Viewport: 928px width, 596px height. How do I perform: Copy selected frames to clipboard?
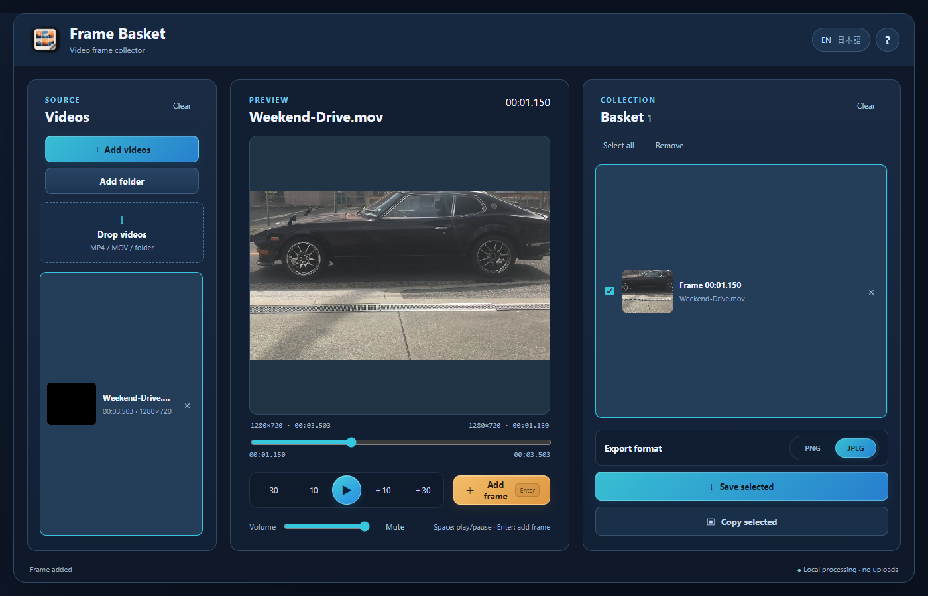[741, 521]
